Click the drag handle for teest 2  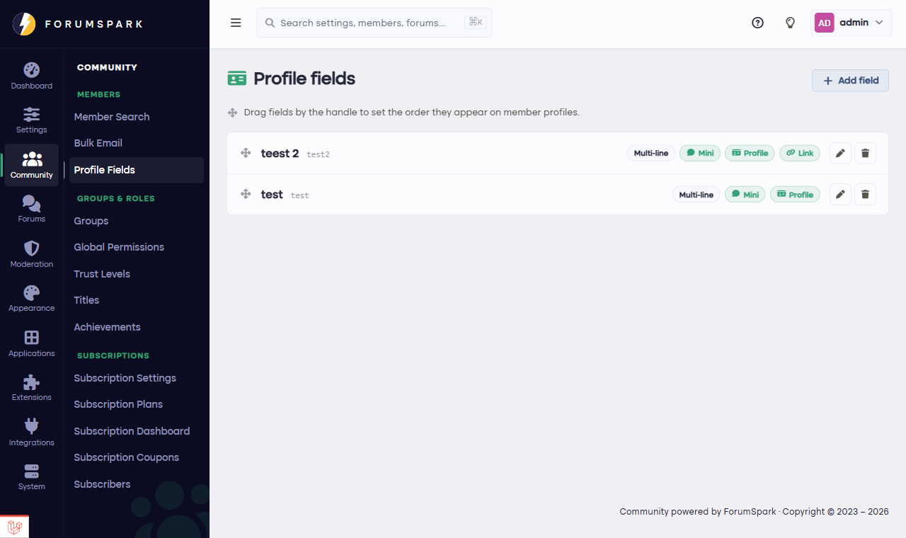(246, 153)
